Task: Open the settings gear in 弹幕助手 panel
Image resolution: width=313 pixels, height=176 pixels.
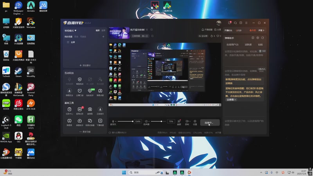Action: (258, 38)
